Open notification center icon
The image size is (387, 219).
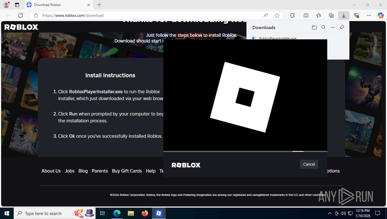(378, 213)
